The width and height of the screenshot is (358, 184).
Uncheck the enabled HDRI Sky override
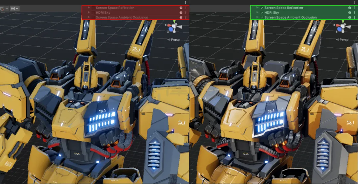click(262, 13)
